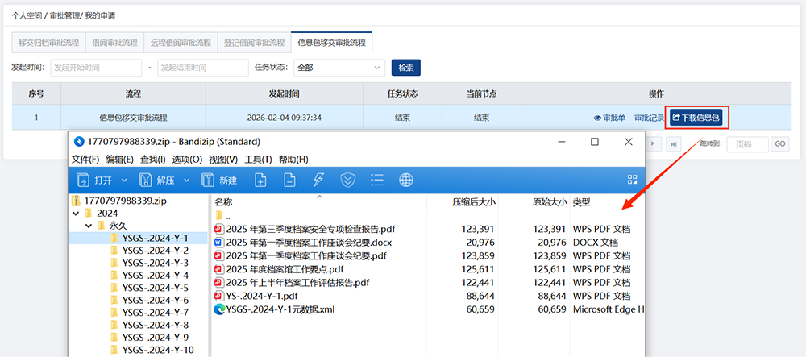
Task: Click the 页码 page number input field
Action: (x=746, y=144)
